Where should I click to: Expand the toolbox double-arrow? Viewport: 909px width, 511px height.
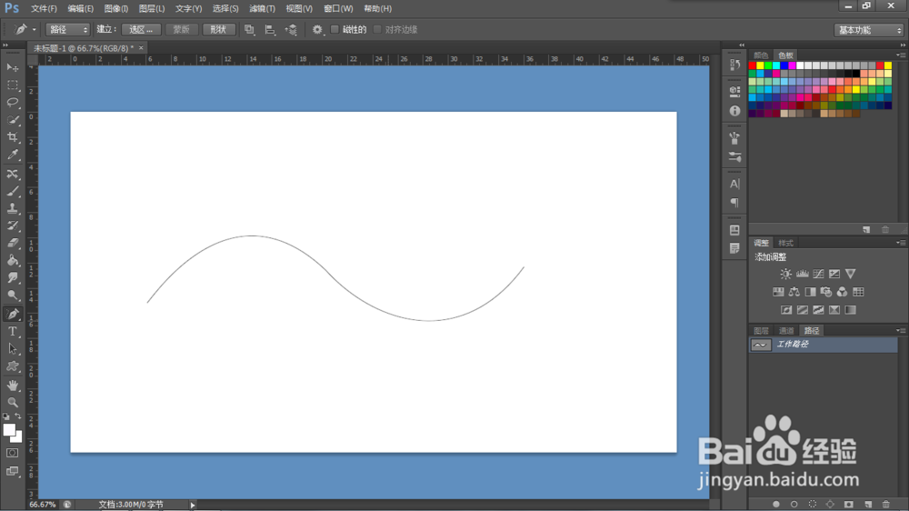tap(5, 45)
